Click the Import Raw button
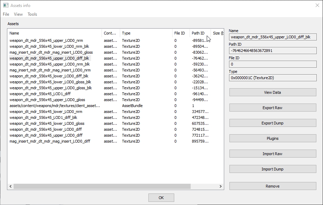This screenshot has width=323, height=205. (272, 154)
